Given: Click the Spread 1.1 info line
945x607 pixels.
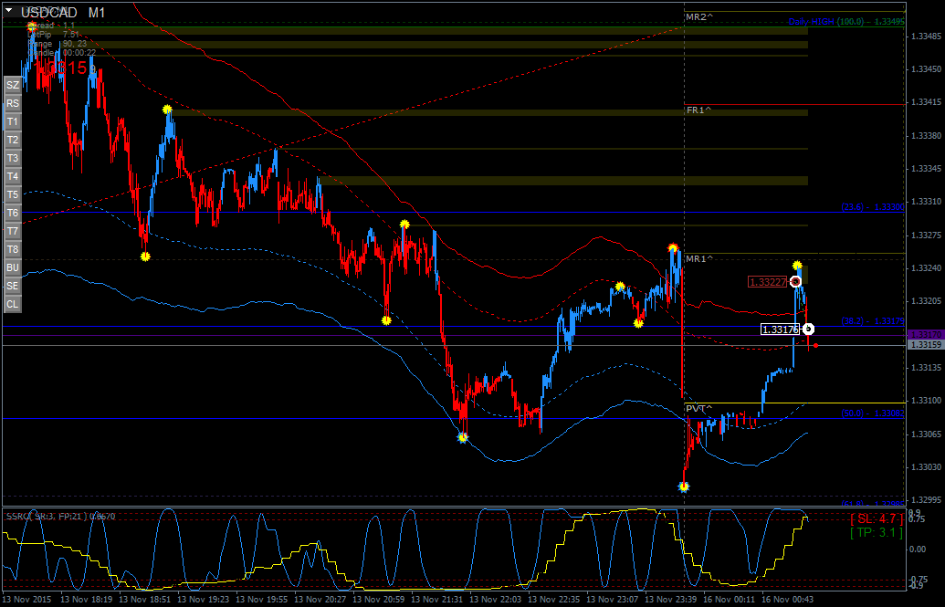Looking at the screenshot, I should click(x=51, y=26).
